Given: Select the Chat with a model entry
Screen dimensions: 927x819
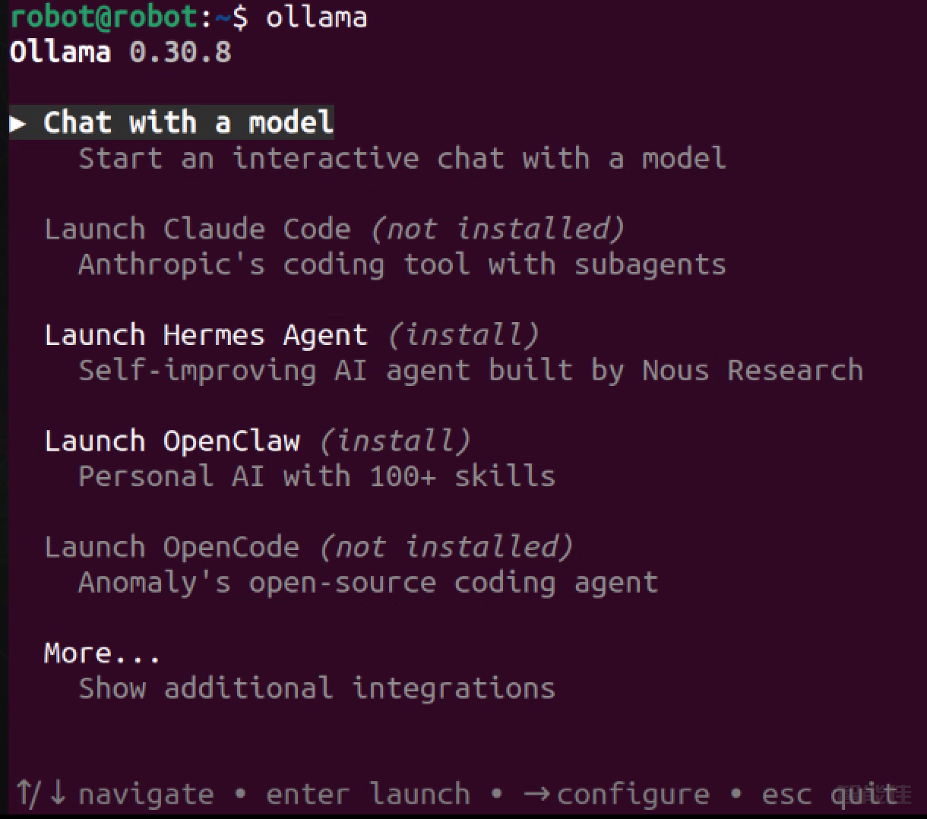Looking at the screenshot, I should click(188, 122).
